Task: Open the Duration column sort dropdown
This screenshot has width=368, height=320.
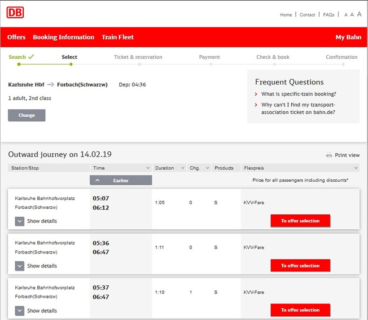Action: [x=183, y=168]
